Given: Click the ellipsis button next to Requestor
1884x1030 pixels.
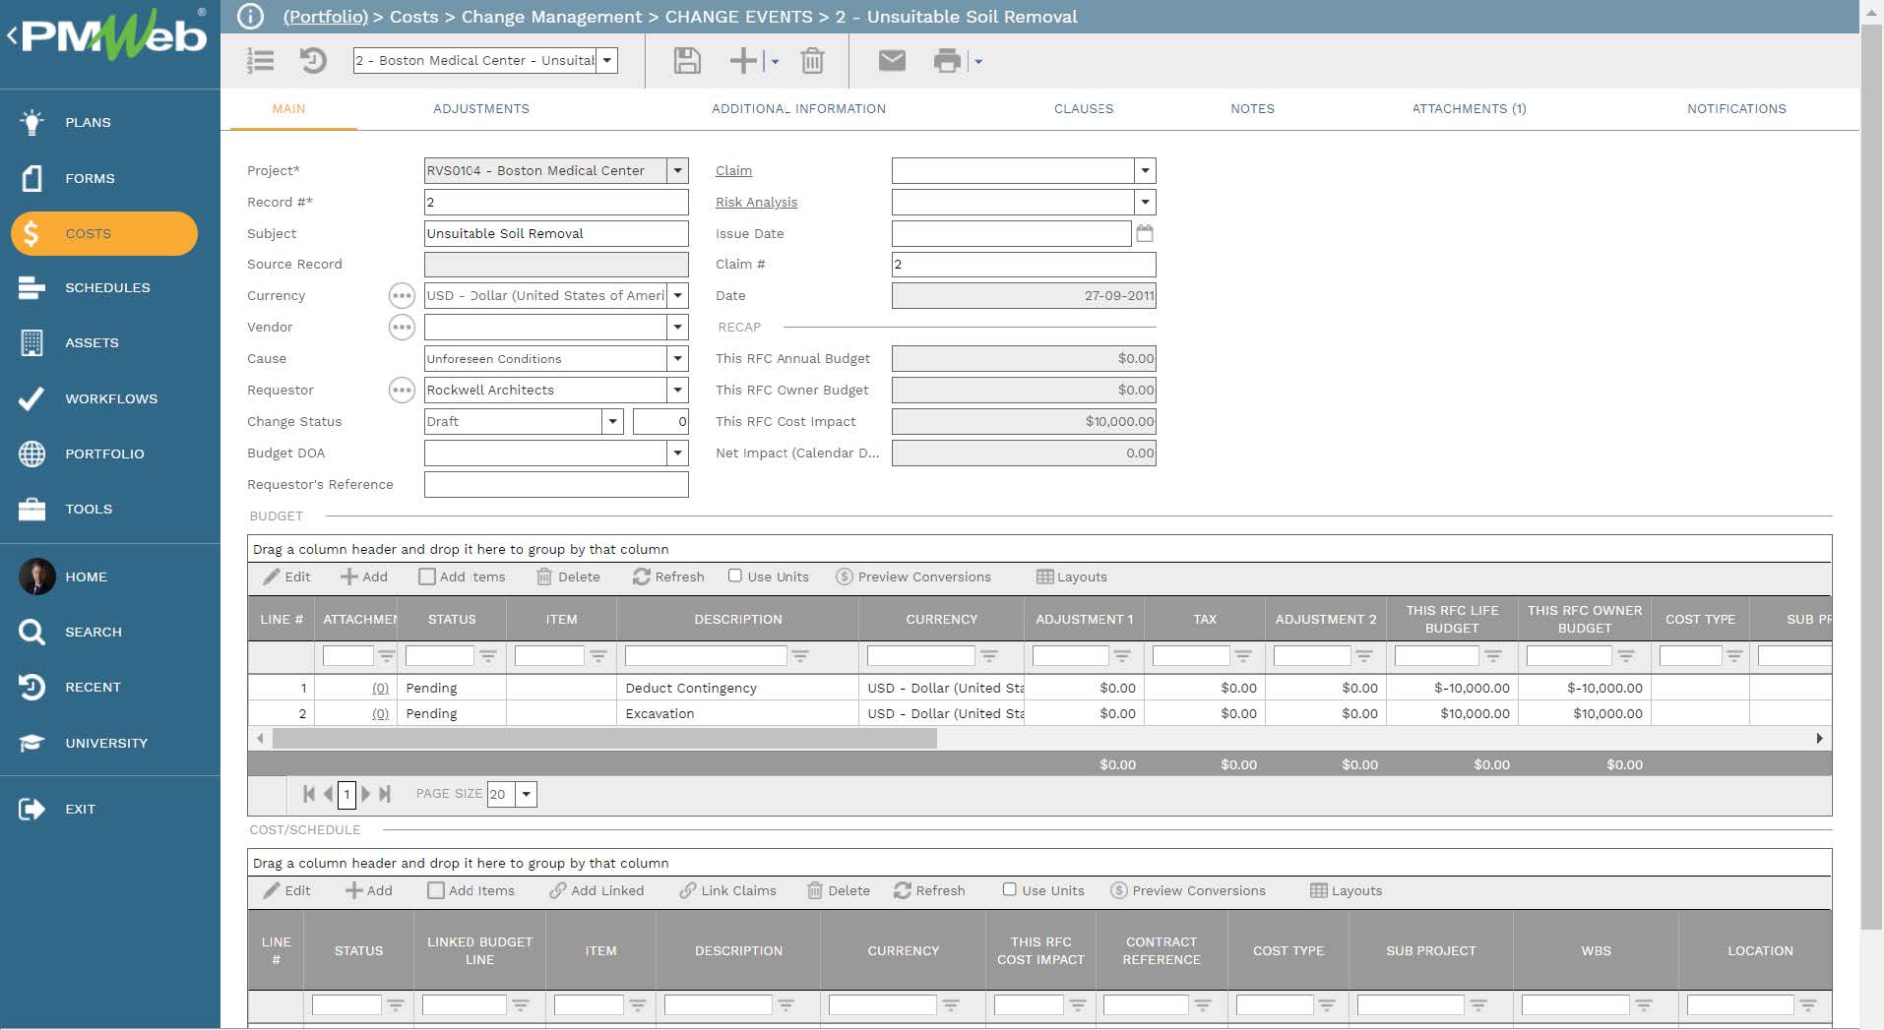Looking at the screenshot, I should 402,390.
